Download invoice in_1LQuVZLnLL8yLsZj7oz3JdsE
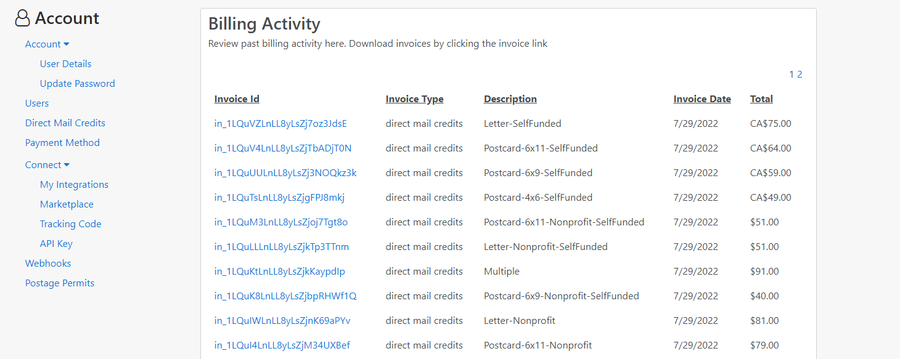The height and width of the screenshot is (359, 900). pyautogui.click(x=280, y=124)
